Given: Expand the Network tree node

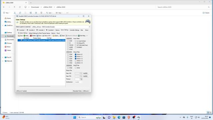Looking at the screenshot, I should [x=3, y=61].
